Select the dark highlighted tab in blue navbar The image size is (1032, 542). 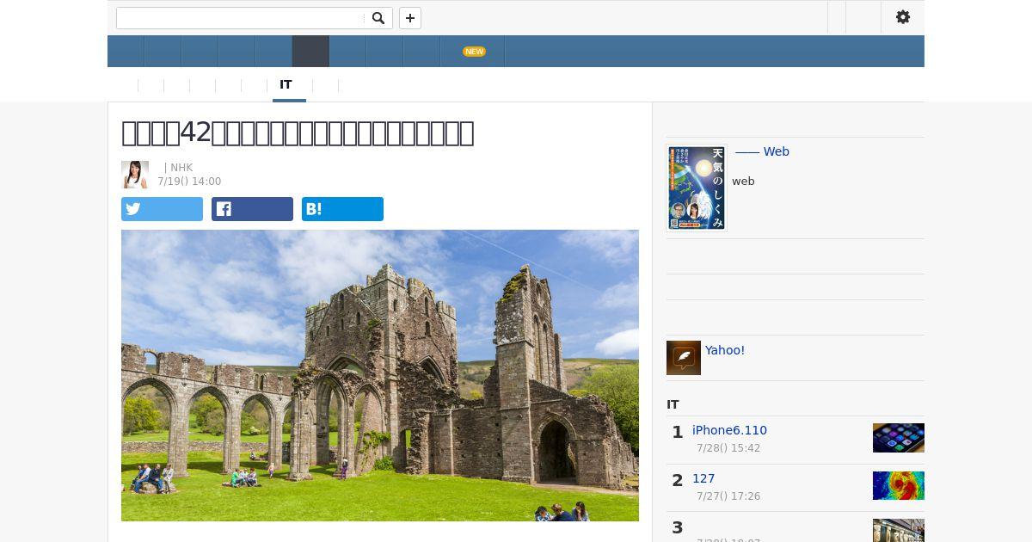pos(310,52)
